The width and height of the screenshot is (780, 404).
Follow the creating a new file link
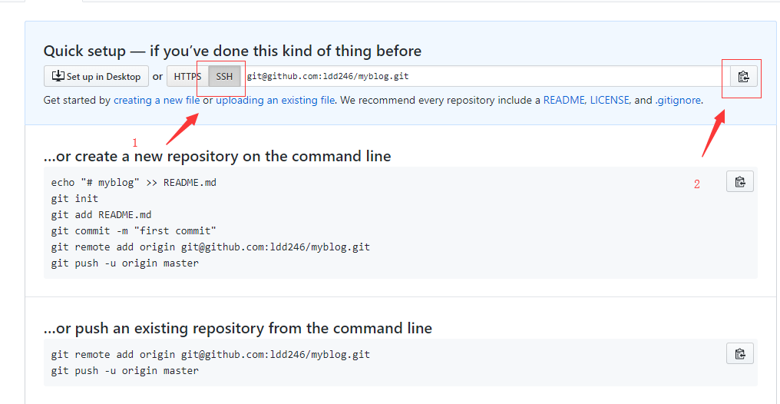click(157, 101)
